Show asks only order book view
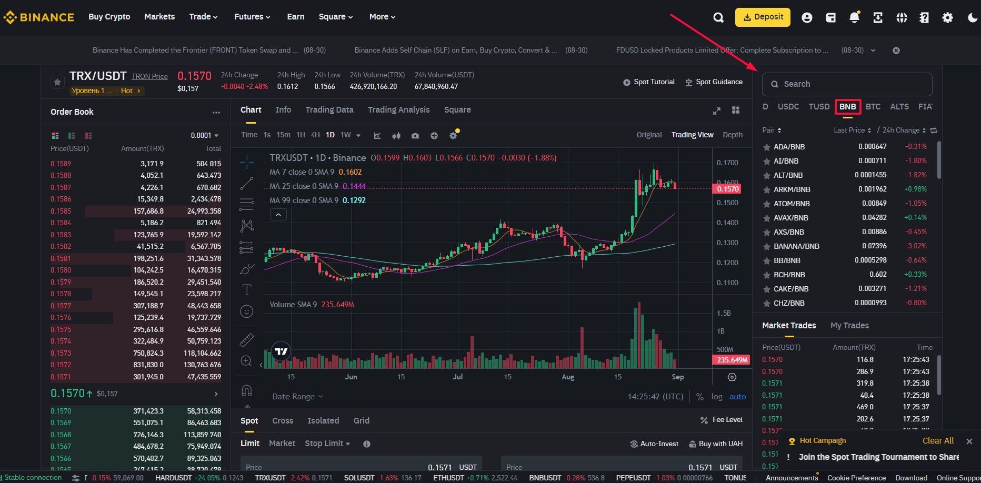The image size is (981, 483). (x=88, y=135)
